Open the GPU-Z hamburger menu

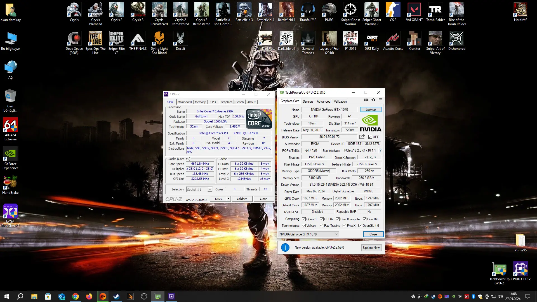point(380,100)
